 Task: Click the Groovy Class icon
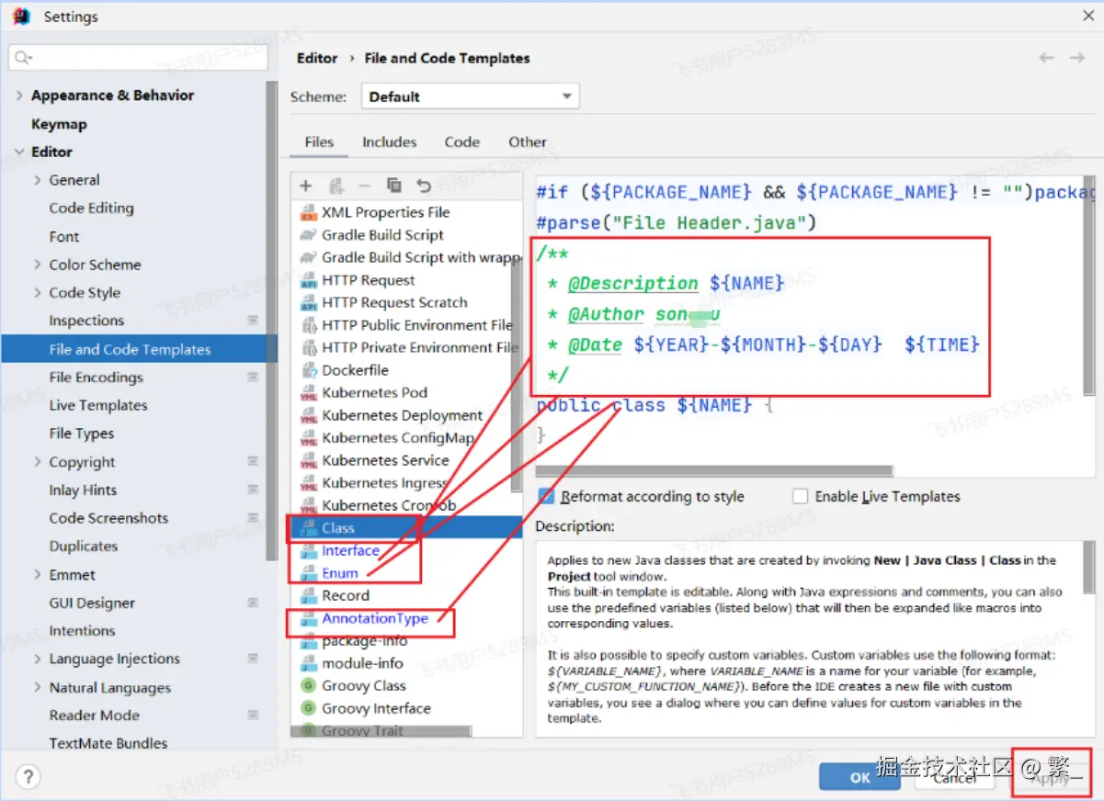point(309,686)
